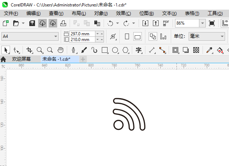Increase page height with up stepper
Image resolution: width=229 pixels, height=166 pixels.
pyautogui.click(x=102, y=40)
